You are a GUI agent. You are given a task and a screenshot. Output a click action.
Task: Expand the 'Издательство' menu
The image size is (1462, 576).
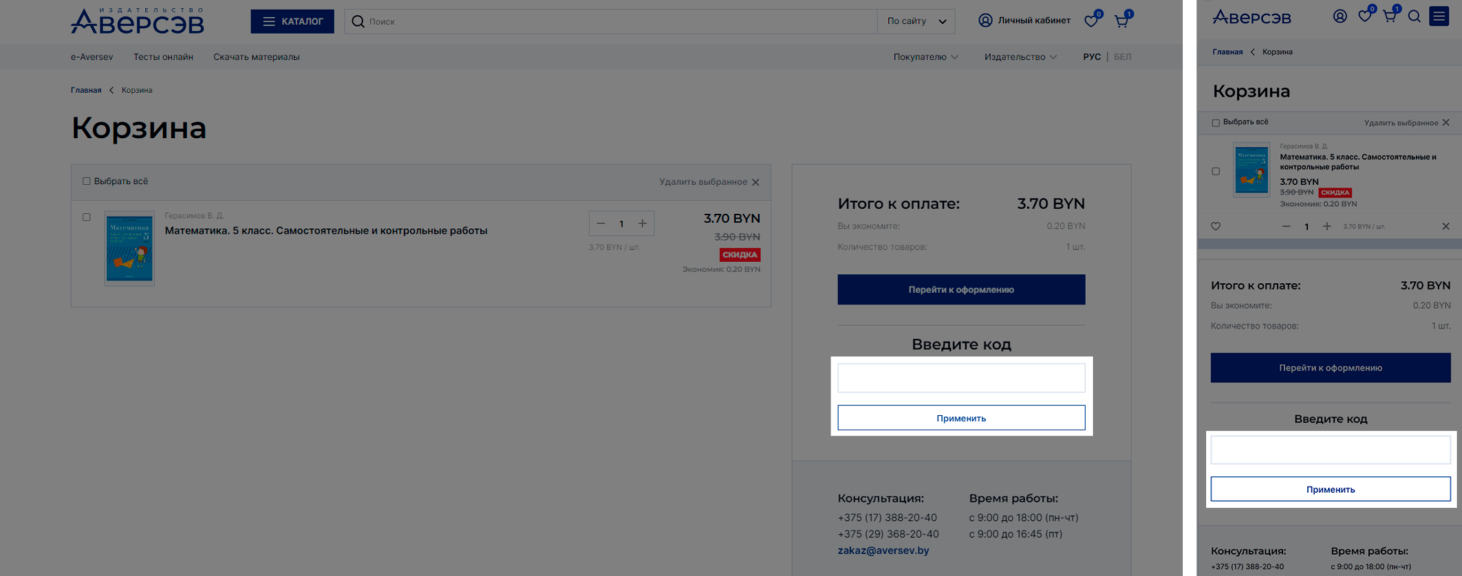[x=1020, y=57]
